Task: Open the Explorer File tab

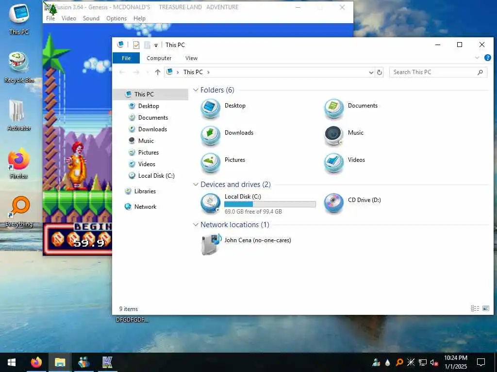Action: point(126,58)
